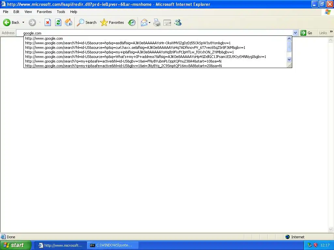
Task: Open the File menu
Action: pyautogui.click(x=6, y=12)
